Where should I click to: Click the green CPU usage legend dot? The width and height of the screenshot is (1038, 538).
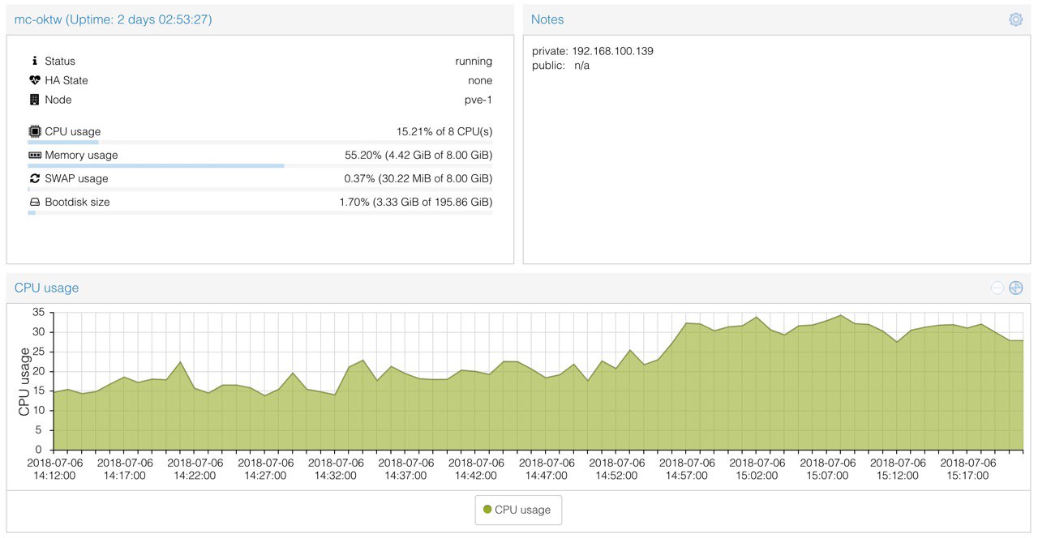487,510
